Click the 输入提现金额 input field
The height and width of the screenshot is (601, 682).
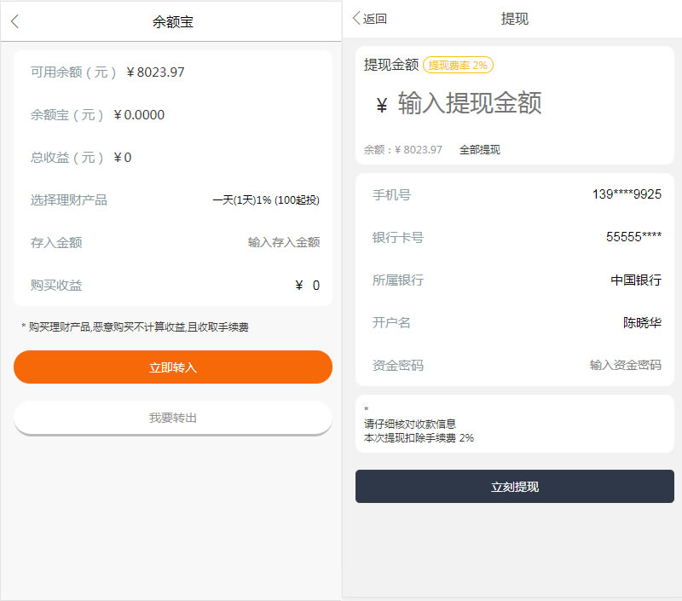[x=469, y=104]
